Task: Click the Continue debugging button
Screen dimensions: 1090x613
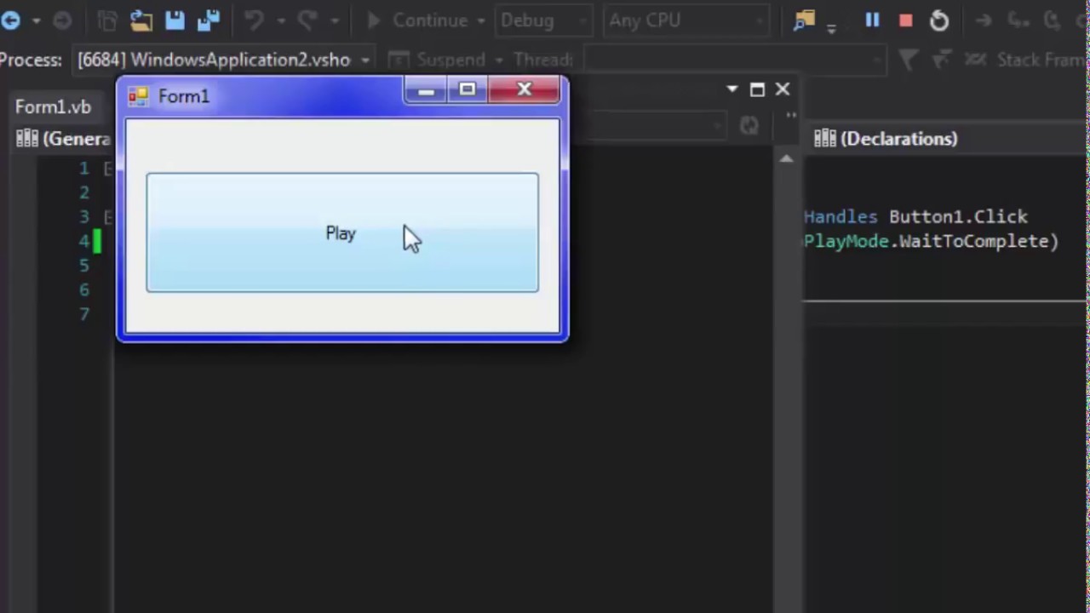Action: (417, 20)
